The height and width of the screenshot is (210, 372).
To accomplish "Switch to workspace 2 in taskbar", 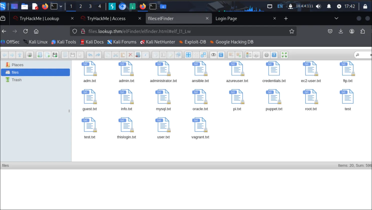I will (81, 6).
